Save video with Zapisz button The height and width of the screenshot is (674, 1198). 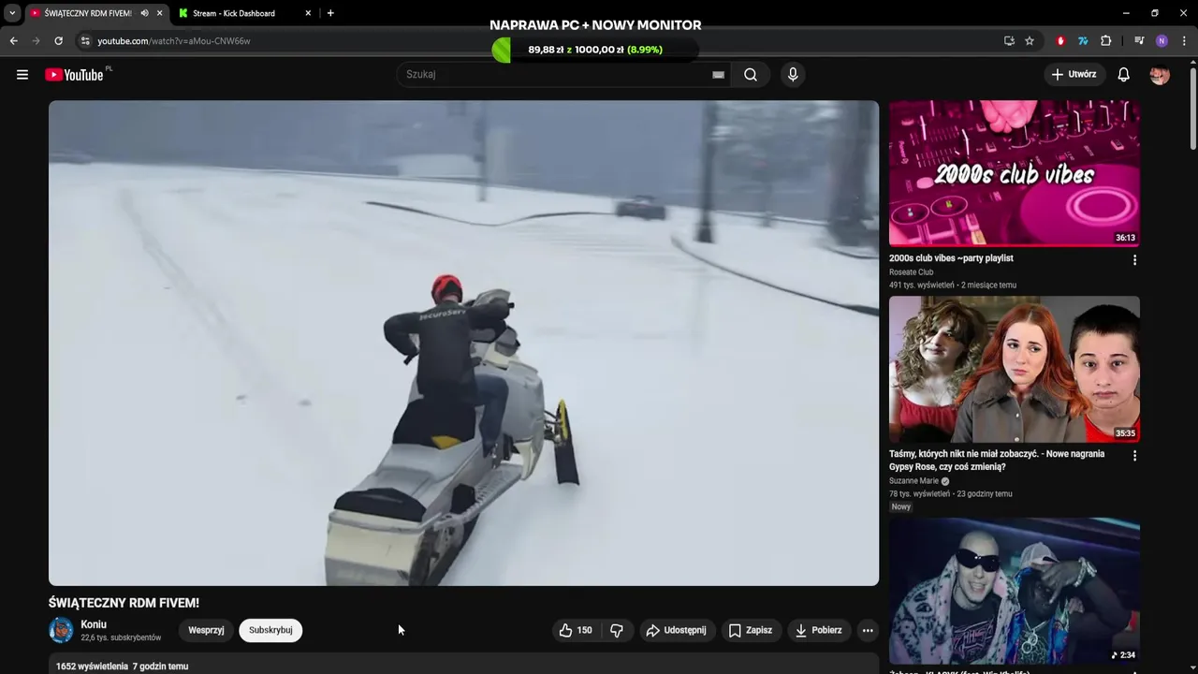point(751,631)
